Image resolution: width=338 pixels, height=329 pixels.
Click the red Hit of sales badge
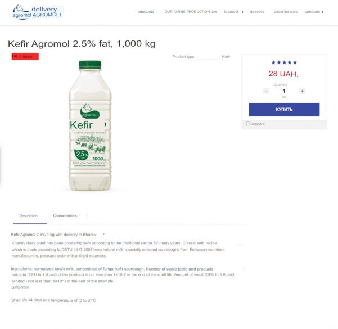point(25,56)
